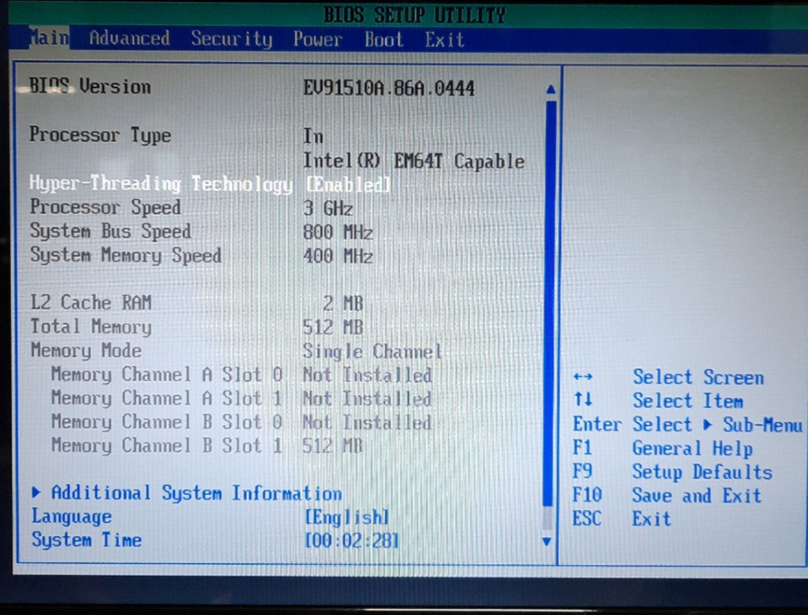Select the Exit menu item
808x615 pixels.
(443, 38)
